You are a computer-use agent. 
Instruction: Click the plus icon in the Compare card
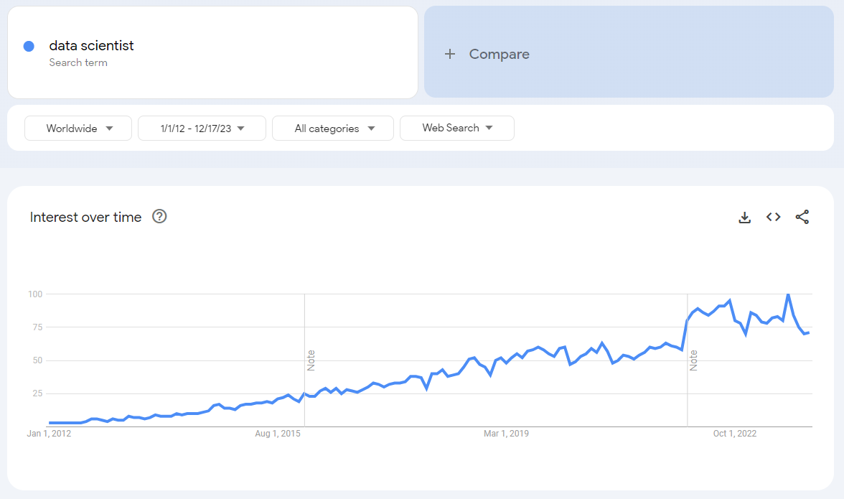450,54
